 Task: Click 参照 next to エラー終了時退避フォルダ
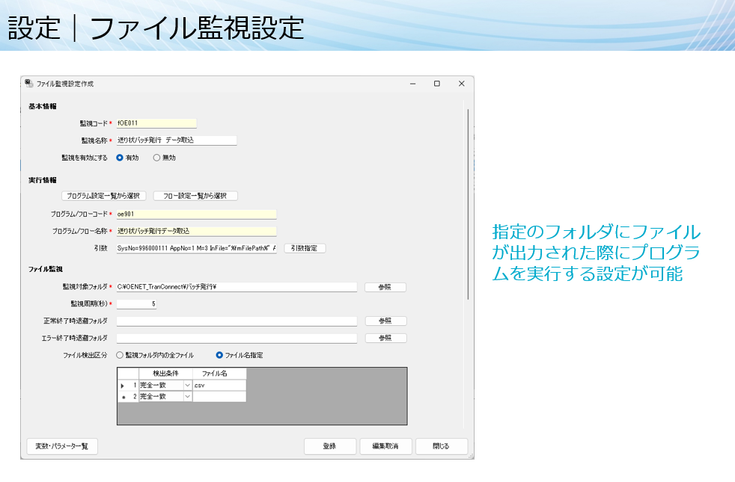pyautogui.click(x=385, y=338)
